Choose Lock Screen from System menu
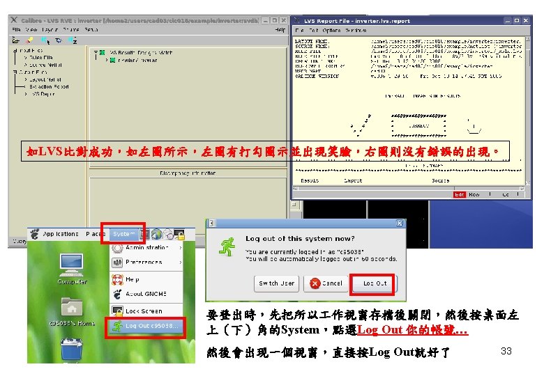Screen dimensions: 544x376 tap(146, 311)
